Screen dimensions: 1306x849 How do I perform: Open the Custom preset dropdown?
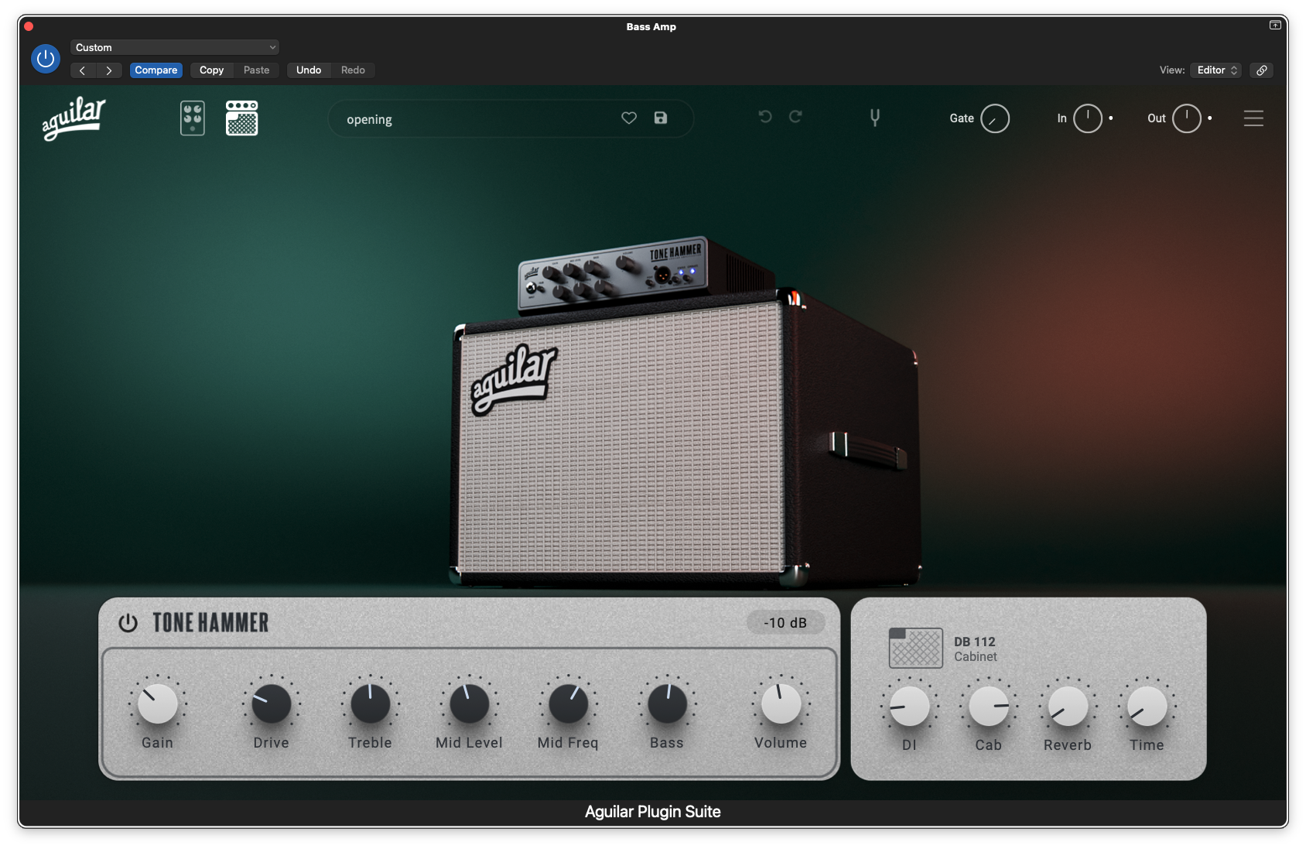(x=175, y=47)
